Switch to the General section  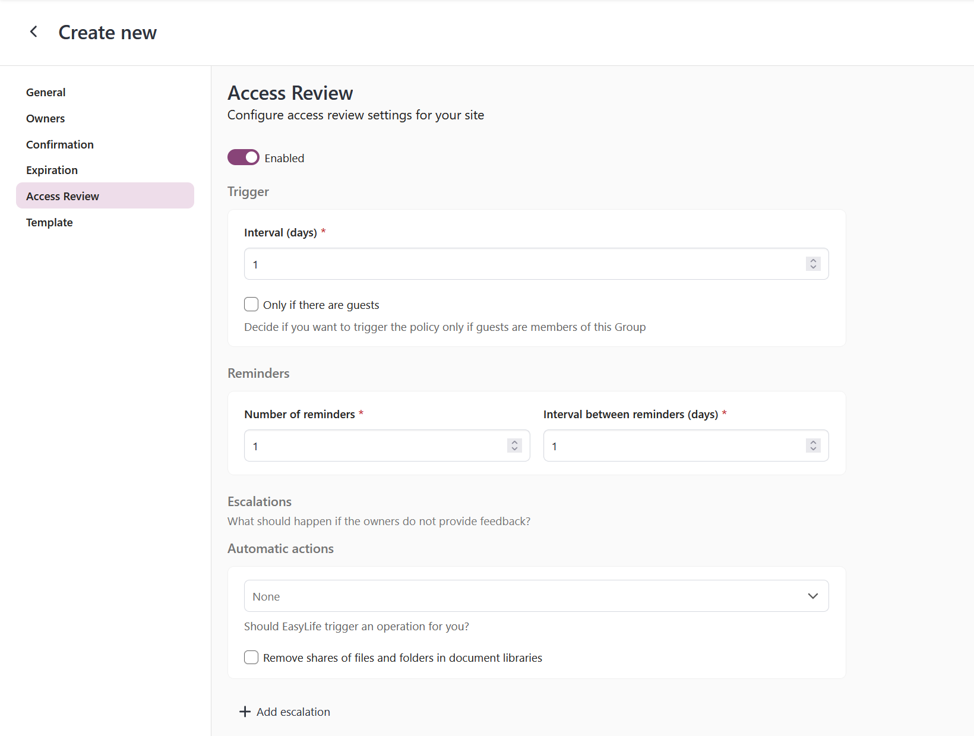coord(46,92)
